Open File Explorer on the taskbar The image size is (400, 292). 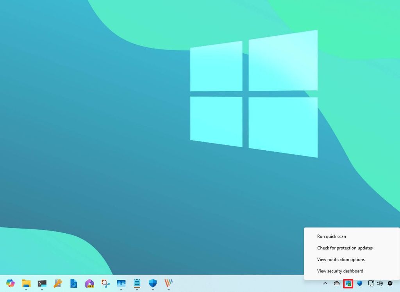coord(26,283)
